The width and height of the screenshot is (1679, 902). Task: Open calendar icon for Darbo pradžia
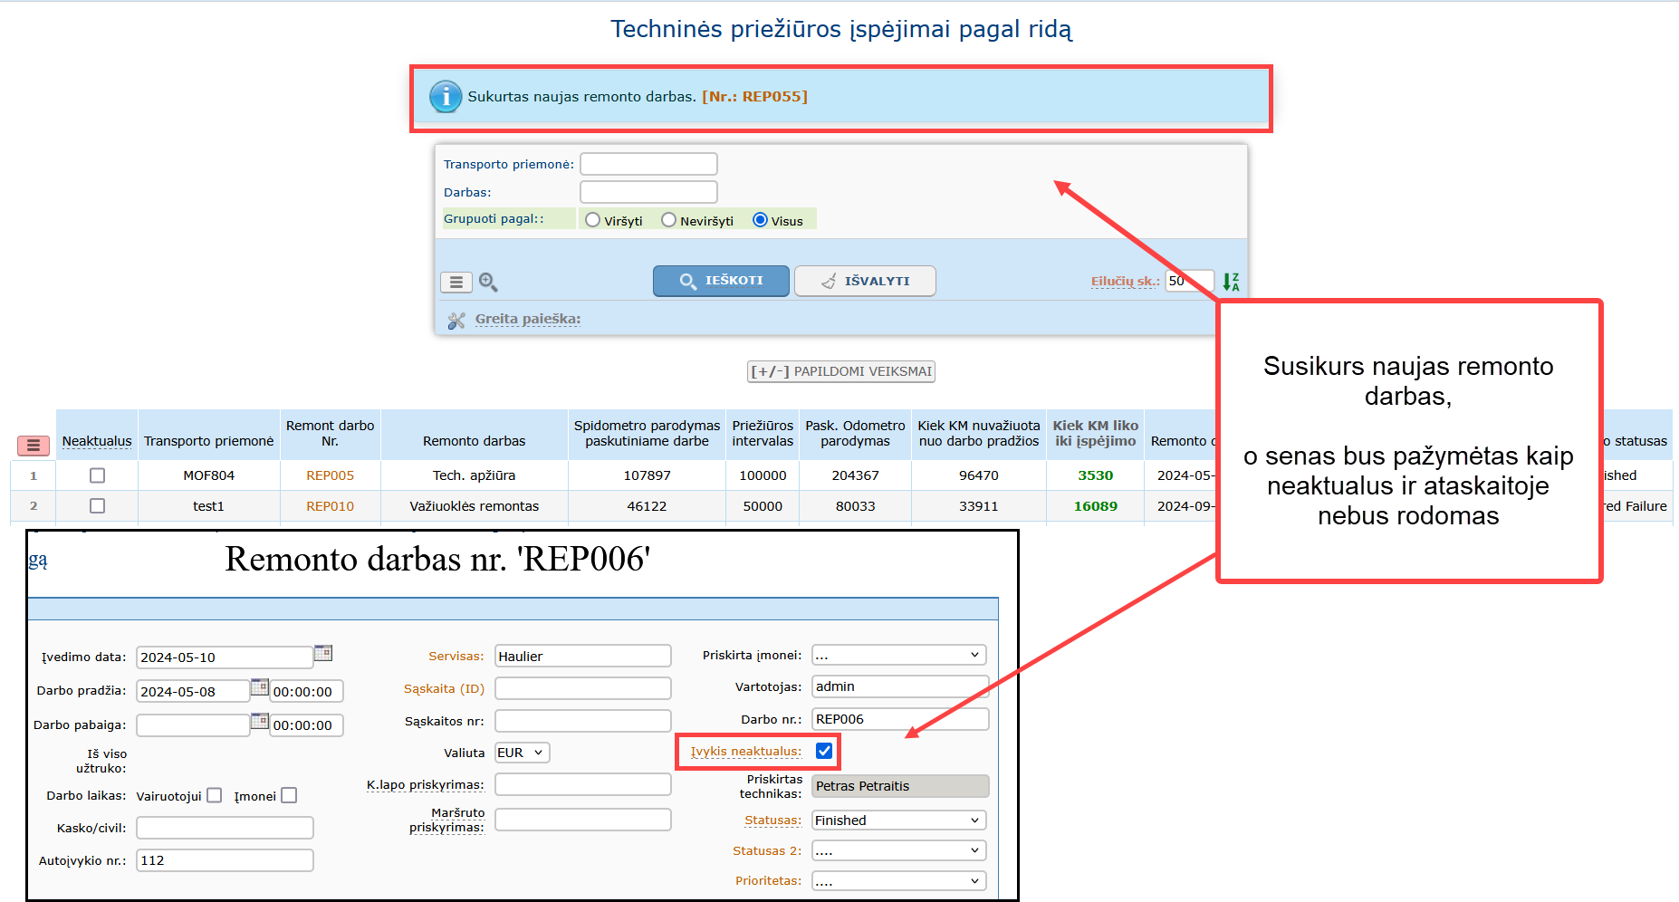click(x=260, y=687)
